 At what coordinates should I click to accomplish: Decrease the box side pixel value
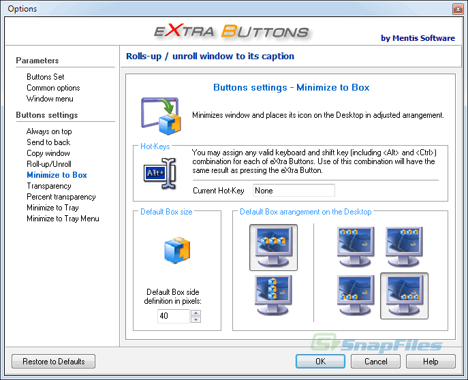pyautogui.click(x=196, y=320)
